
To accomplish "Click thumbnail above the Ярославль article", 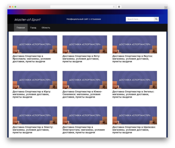I will point(35,44).
